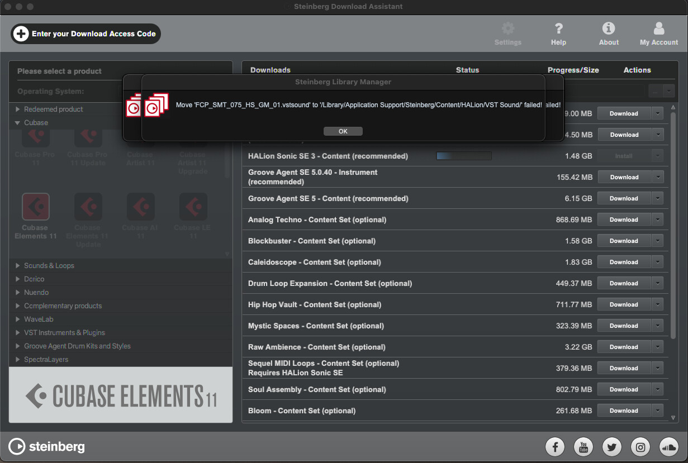Image resolution: width=688 pixels, height=463 pixels.
Task: Select Cubase AI 11 product icon
Action: [140, 207]
